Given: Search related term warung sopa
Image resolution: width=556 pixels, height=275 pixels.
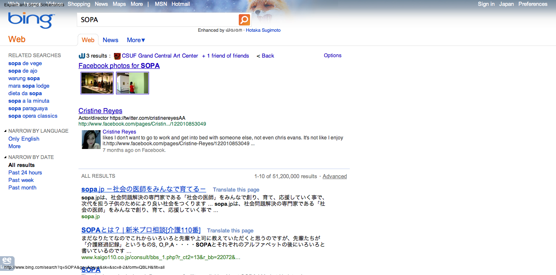Looking at the screenshot, I should tap(24, 78).
